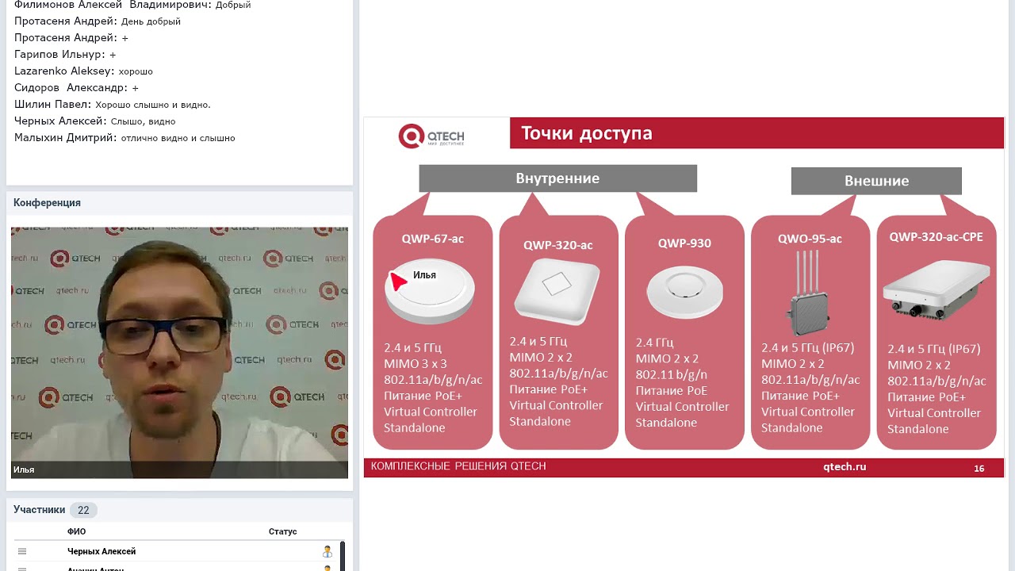Click the 802.11 b/g/n spec of QWP-930
The image size is (1015, 571).
(672, 374)
